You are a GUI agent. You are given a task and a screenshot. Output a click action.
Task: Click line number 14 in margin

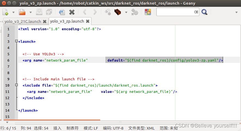pyautogui.click(x=7, y=111)
